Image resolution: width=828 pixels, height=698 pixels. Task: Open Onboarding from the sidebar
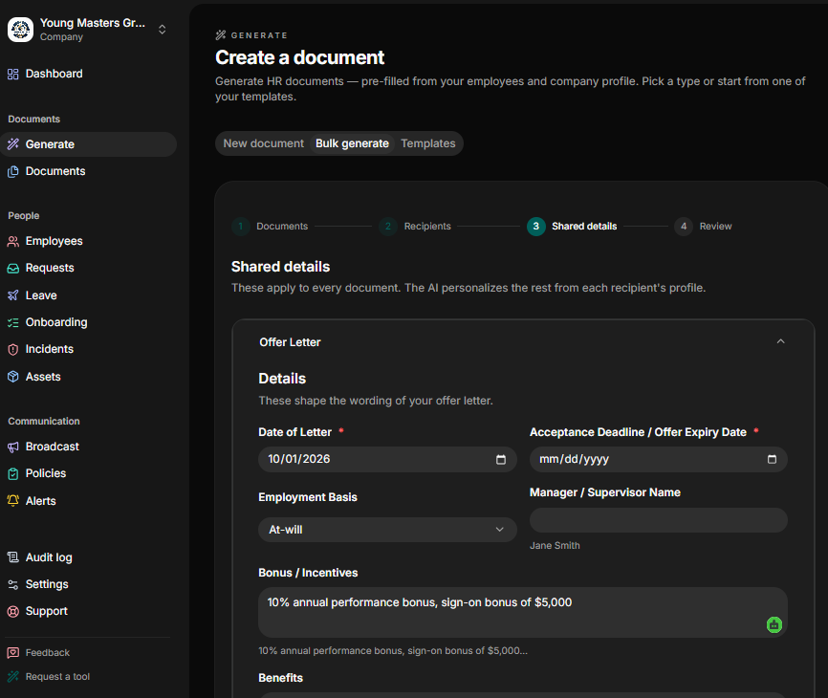88,322
